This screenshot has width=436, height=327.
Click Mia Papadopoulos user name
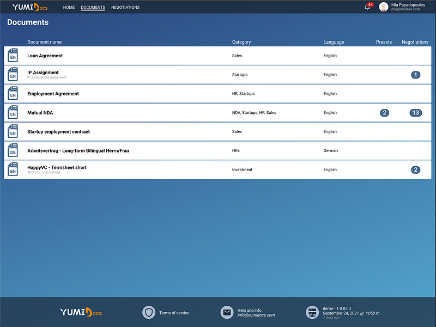pyautogui.click(x=408, y=5)
